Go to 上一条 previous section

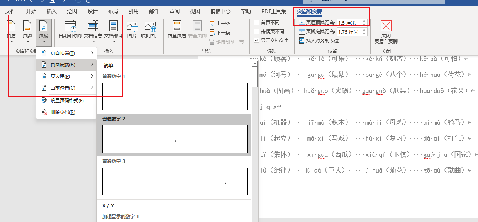point(220,23)
